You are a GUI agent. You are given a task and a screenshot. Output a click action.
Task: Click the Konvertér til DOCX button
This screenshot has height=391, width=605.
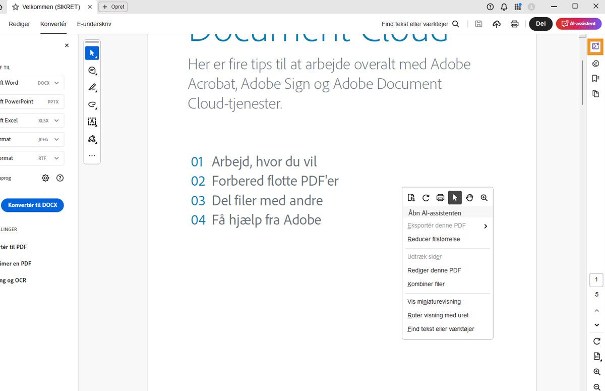point(32,205)
